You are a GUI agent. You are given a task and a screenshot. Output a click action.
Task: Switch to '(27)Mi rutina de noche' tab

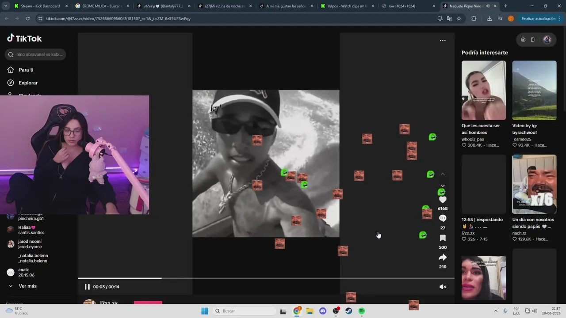click(225, 6)
